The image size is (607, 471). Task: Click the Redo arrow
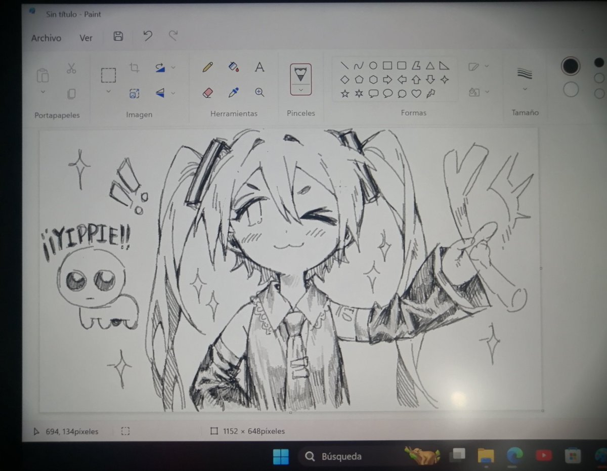coord(174,35)
